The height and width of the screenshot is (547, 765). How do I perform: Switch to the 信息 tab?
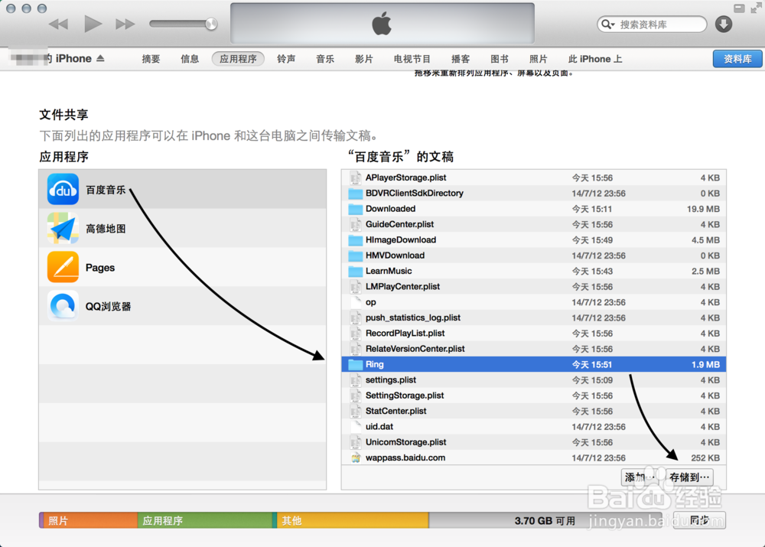tap(190, 59)
